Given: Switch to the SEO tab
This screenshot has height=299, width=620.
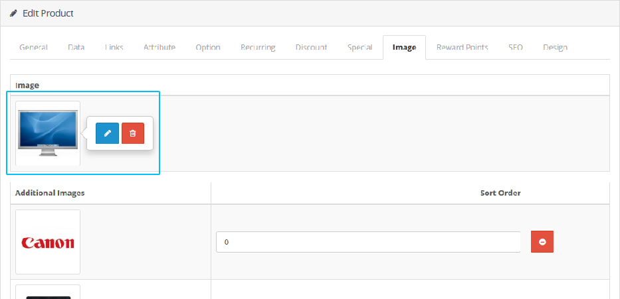Looking at the screenshot, I should click(x=516, y=48).
